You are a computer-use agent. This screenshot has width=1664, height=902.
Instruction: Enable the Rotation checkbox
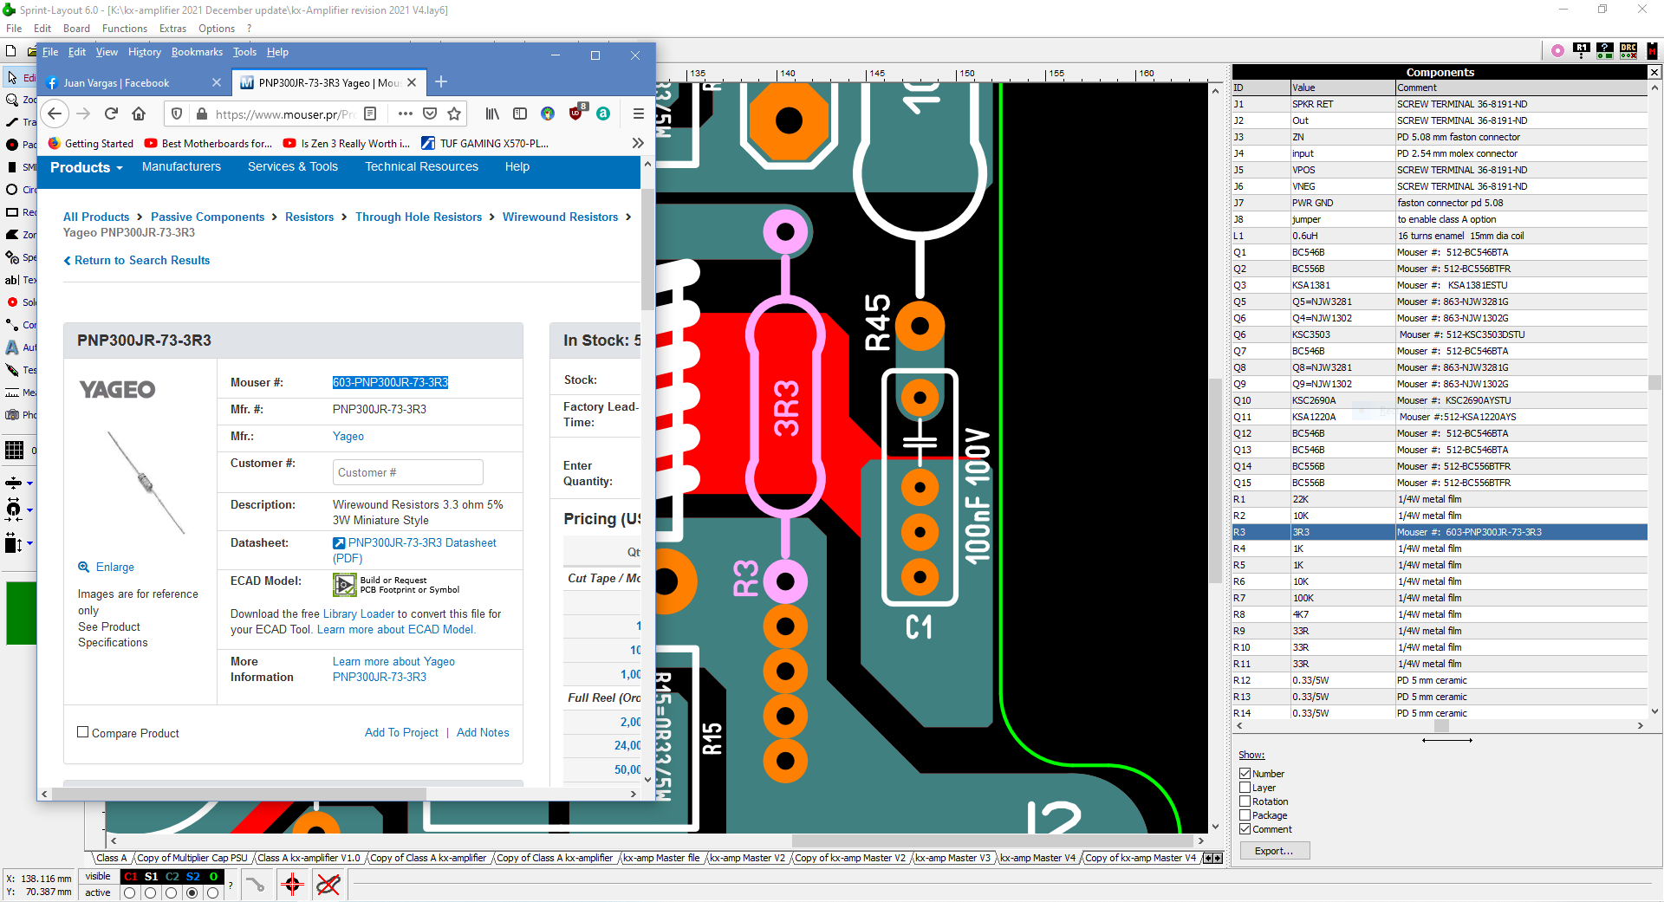click(x=1245, y=801)
